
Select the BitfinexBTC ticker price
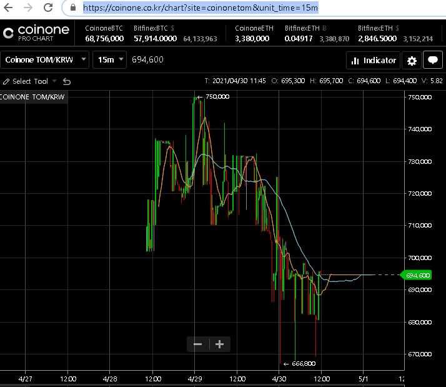pos(175,33)
